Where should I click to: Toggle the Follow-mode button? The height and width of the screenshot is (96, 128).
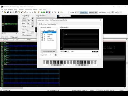[x=84, y=12]
